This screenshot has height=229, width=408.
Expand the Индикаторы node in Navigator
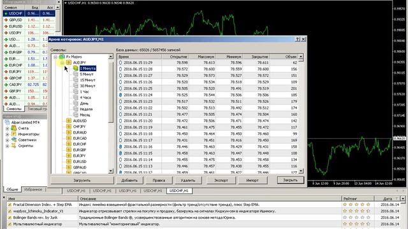[7, 134]
